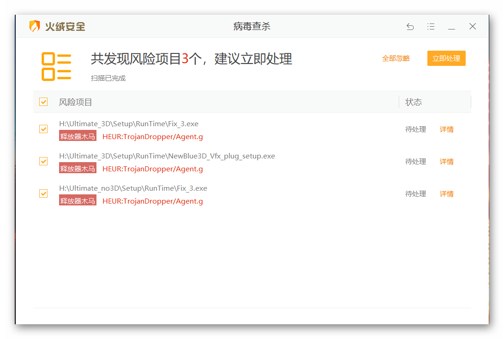Click the 病毒查杀 window title
This screenshot has height=339, width=504.
point(252,26)
